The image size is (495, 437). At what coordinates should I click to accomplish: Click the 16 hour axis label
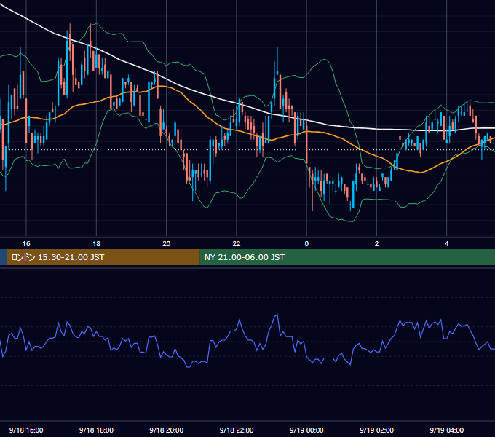pos(26,244)
